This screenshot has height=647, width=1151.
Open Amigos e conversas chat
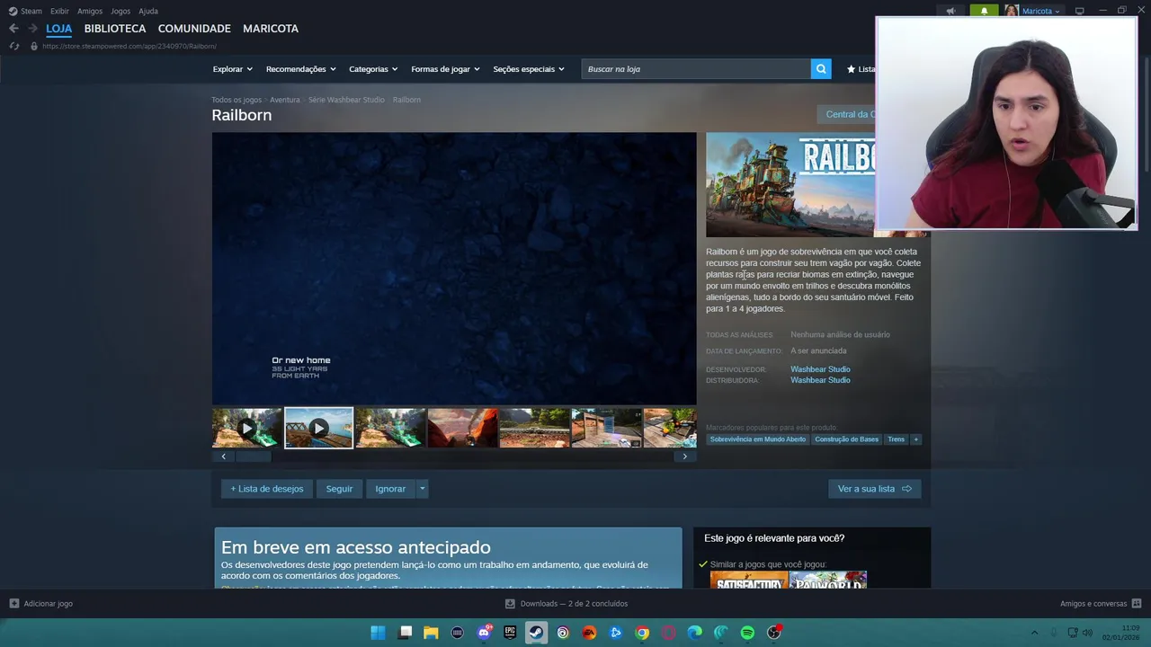click(x=1101, y=604)
